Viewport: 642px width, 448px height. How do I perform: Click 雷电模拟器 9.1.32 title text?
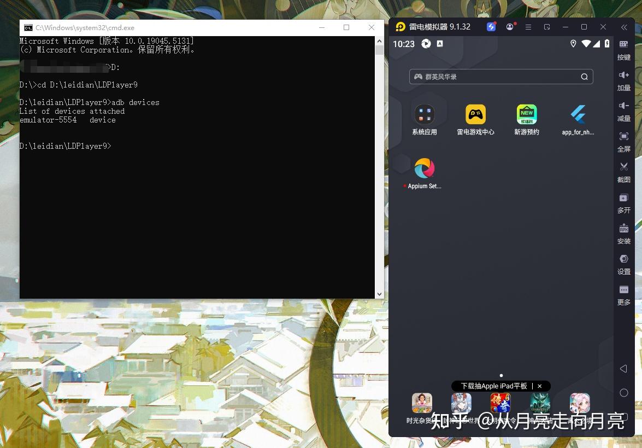(440, 27)
